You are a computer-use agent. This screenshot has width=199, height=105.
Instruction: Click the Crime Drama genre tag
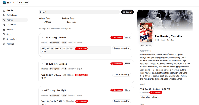tap(146, 46)
